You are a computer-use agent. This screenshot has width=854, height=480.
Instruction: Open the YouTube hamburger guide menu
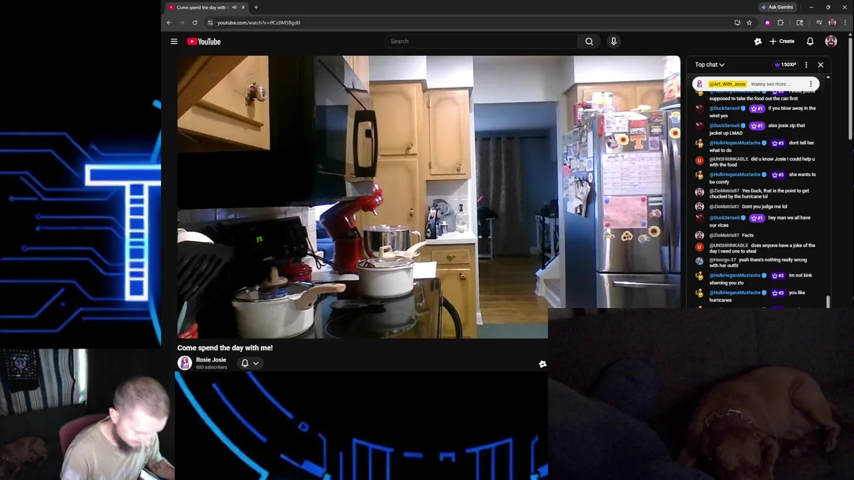[173, 41]
